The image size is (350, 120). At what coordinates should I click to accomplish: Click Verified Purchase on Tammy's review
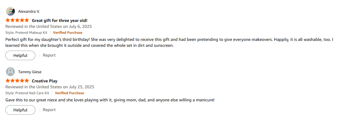[x=69, y=93]
